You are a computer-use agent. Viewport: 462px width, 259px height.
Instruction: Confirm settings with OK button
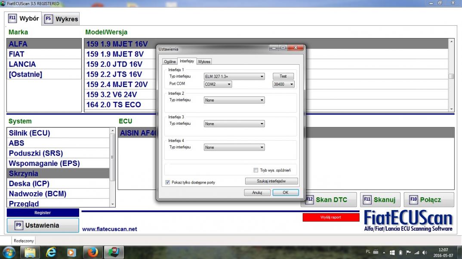pyautogui.click(x=286, y=193)
